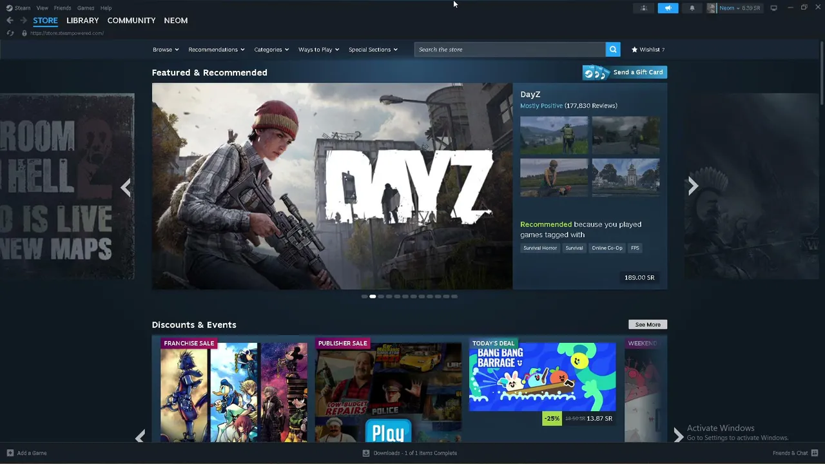
Task: Click the page's vertical scrollbar thumb
Action: (x=822, y=74)
